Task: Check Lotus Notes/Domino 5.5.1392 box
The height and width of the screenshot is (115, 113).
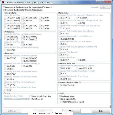Action: pos(60,34)
